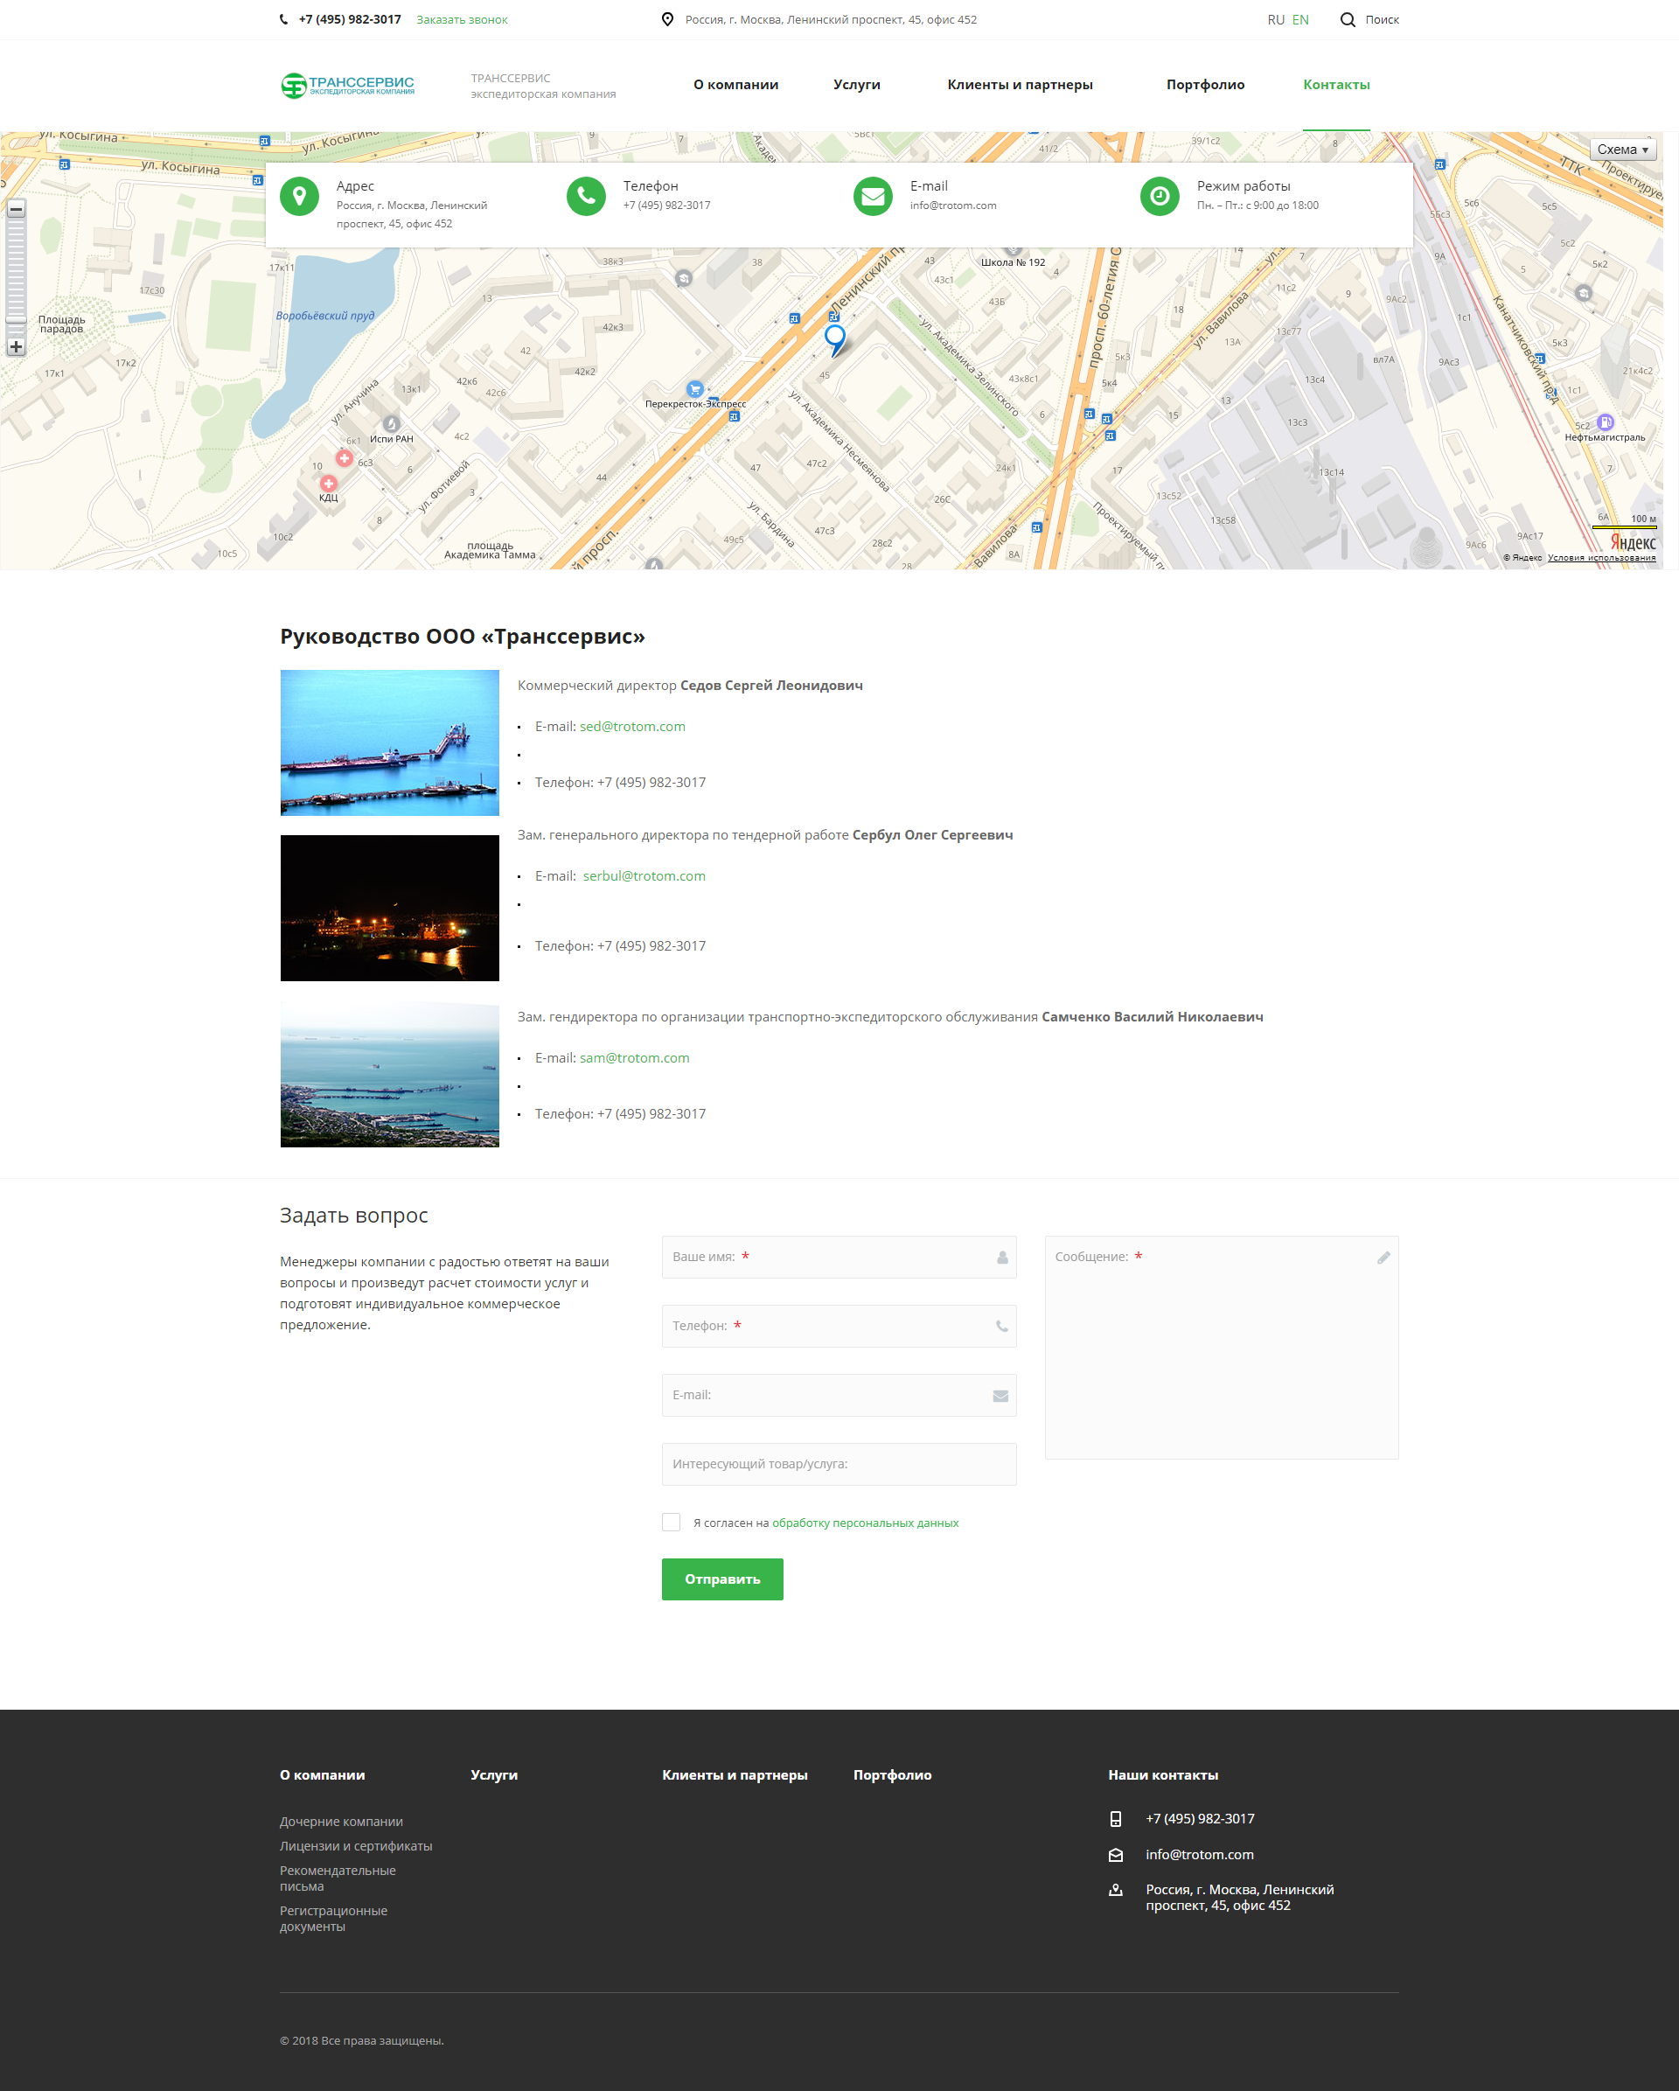
Task: Click the footer address pin icon
Action: tap(1116, 1889)
